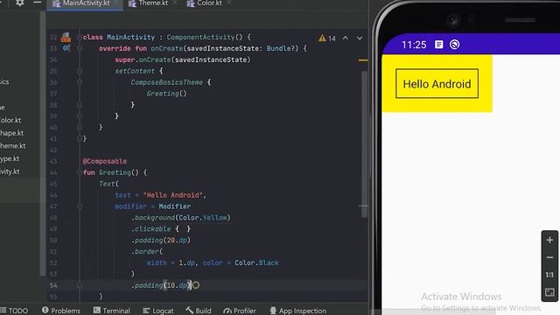Image resolution: width=560 pixels, height=315 pixels.
Task: Open the Terminal tool window
Action: [111, 311]
